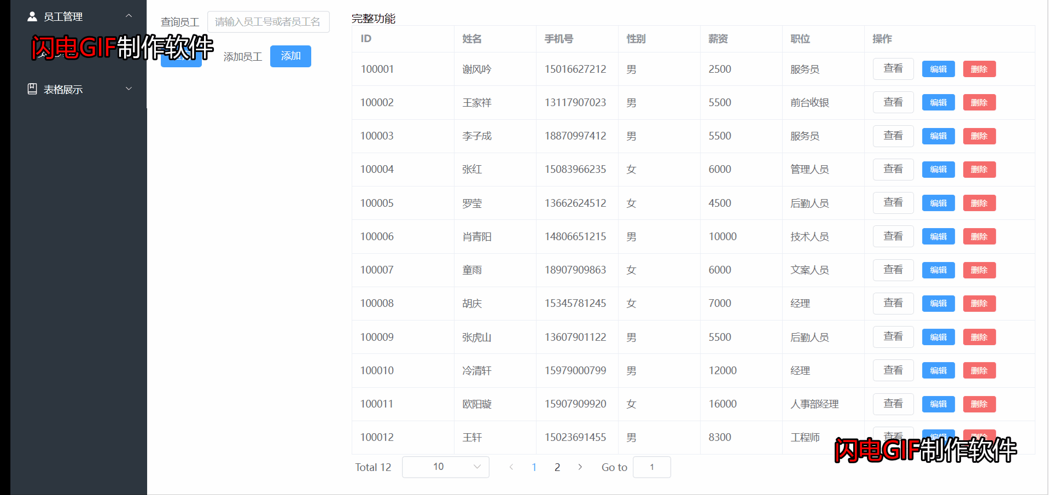Focus the 查询员工 search input field
The image size is (1049, 495).
(x=268, y=22)
